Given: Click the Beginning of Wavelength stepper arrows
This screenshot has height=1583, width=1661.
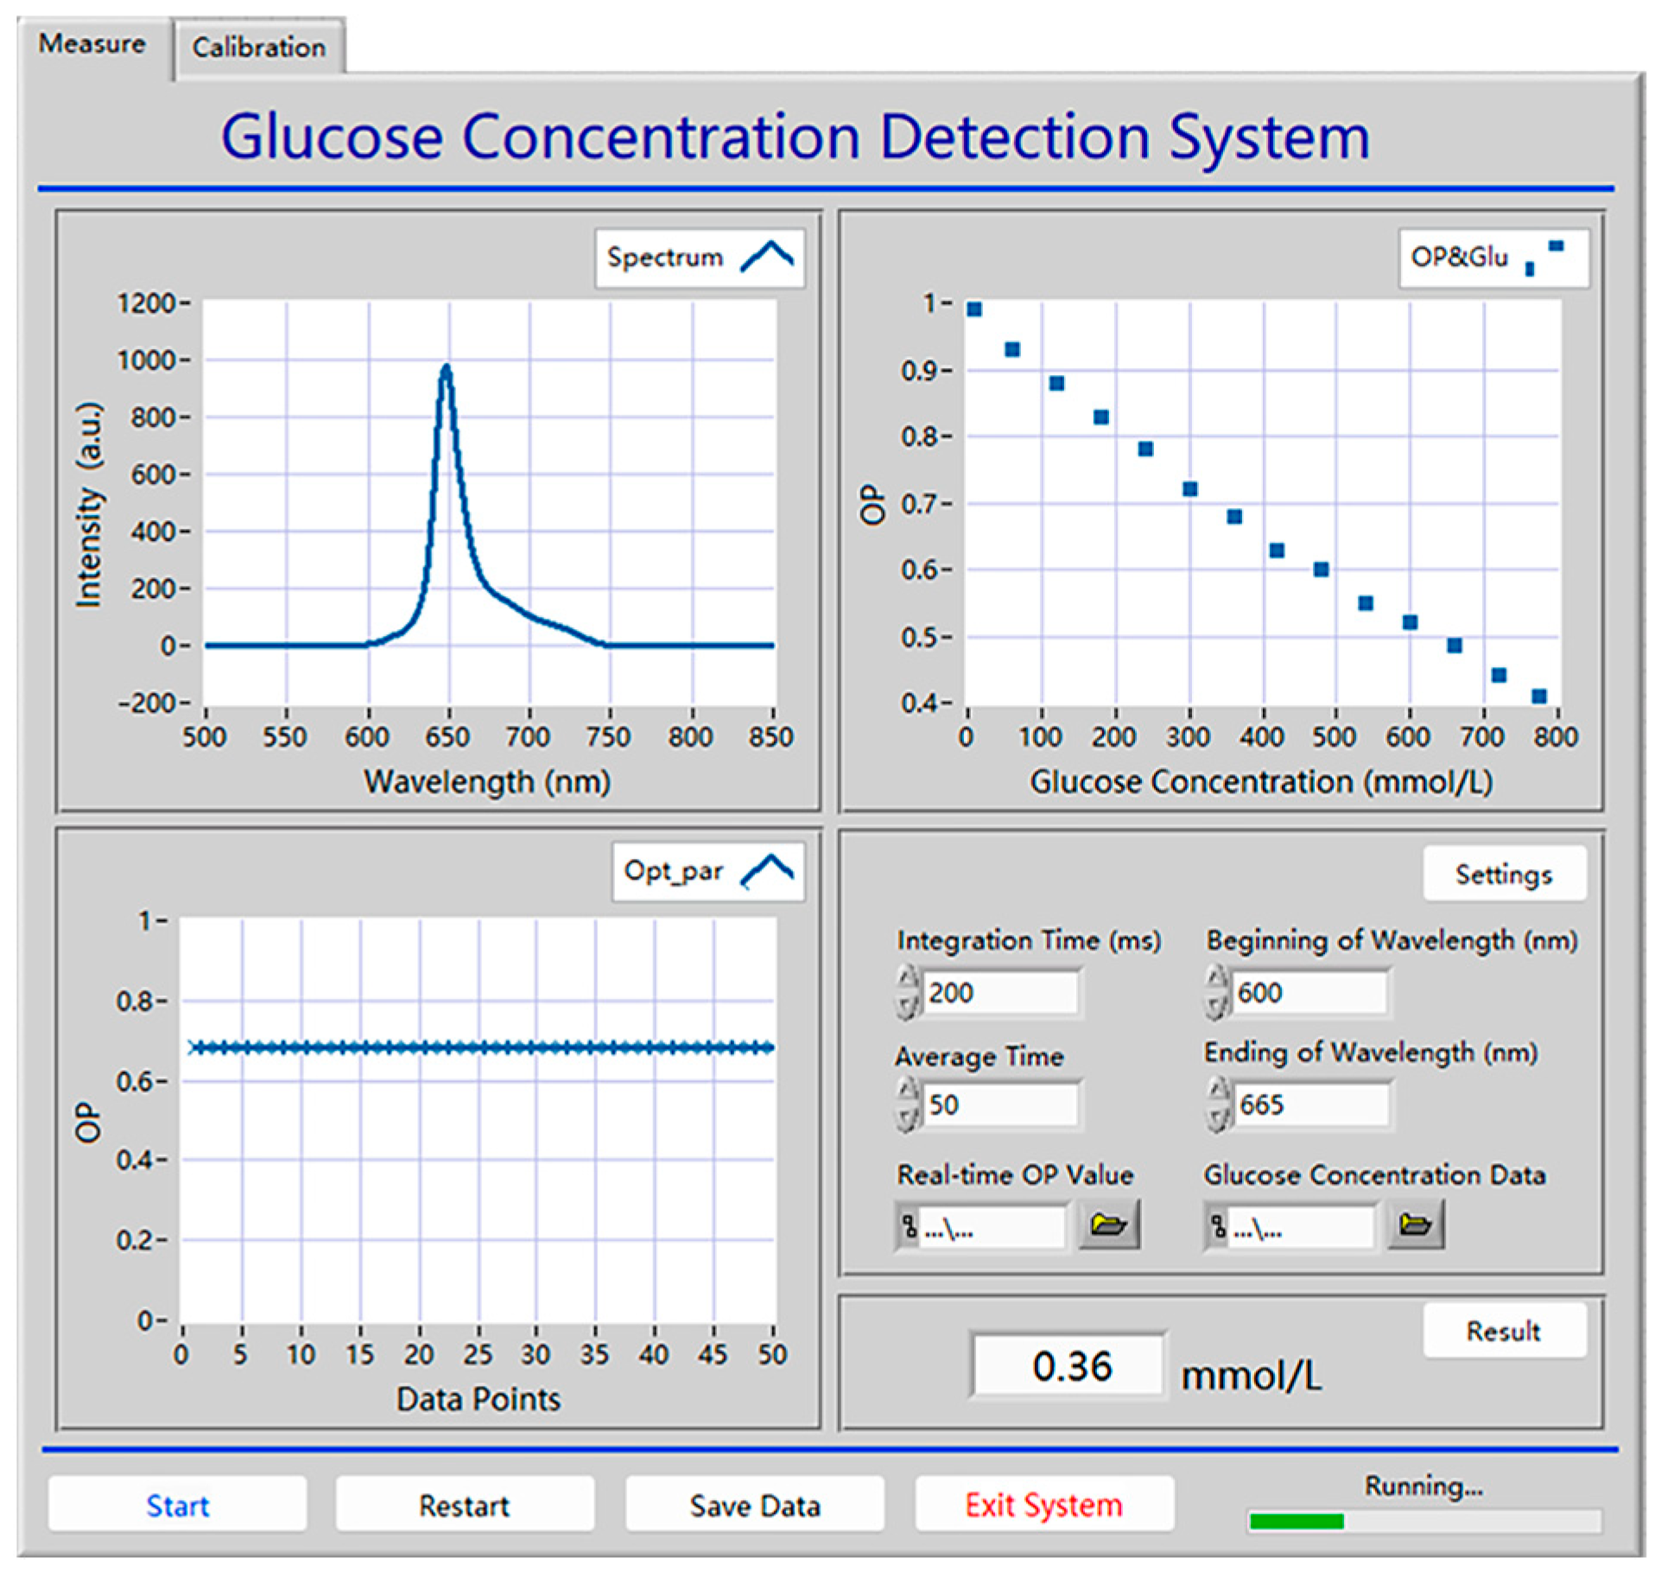Looking at the screenshot, I should (1217, 991).
